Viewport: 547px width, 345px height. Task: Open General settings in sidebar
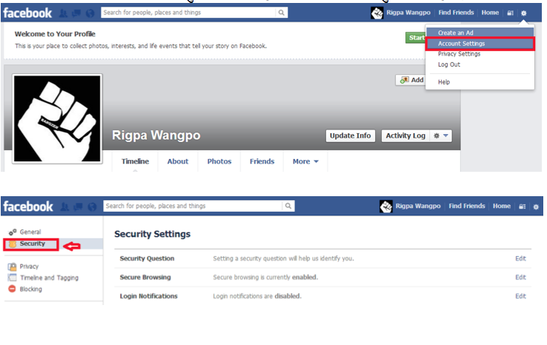tap(30, 232)
